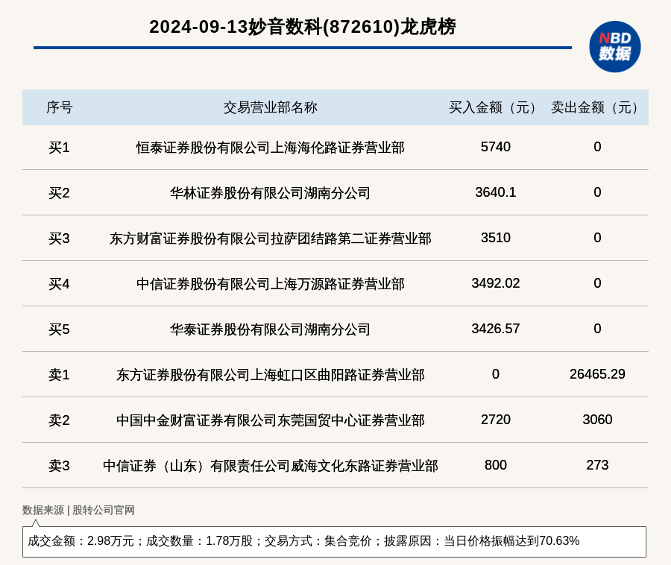Select the 卖2 row label

(59, 420)
